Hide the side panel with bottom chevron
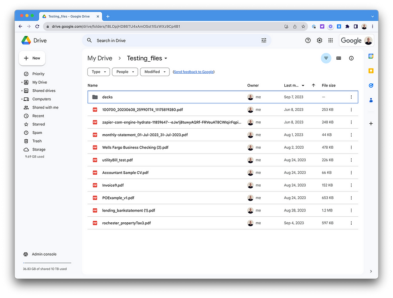Screen dimensions: 393x298 point(371,271)
